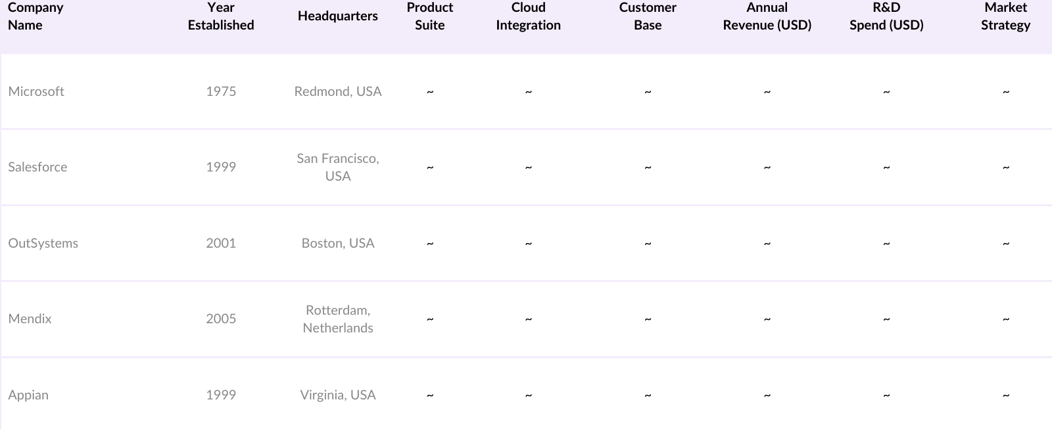Click the Appian company cell

point(28,395)
